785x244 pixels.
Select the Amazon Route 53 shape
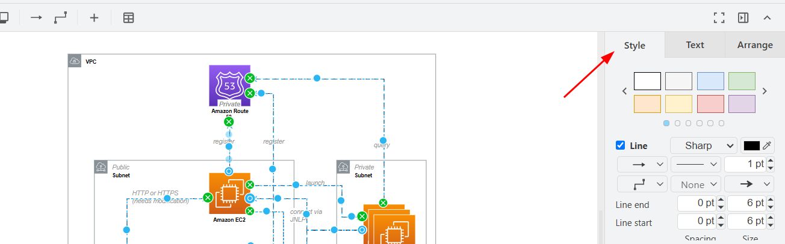(229, 86)
